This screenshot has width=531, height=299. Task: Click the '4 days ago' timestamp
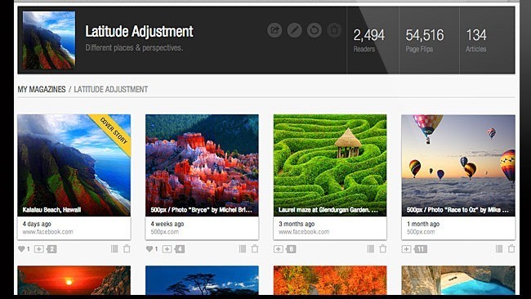(37, 224)
